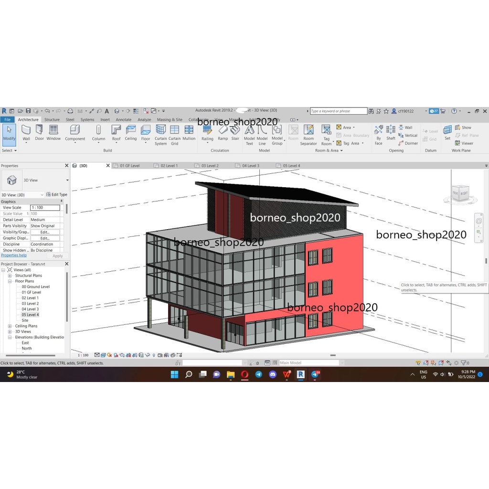
Task: Select the Door tool
Action: (x=39, y=132)
